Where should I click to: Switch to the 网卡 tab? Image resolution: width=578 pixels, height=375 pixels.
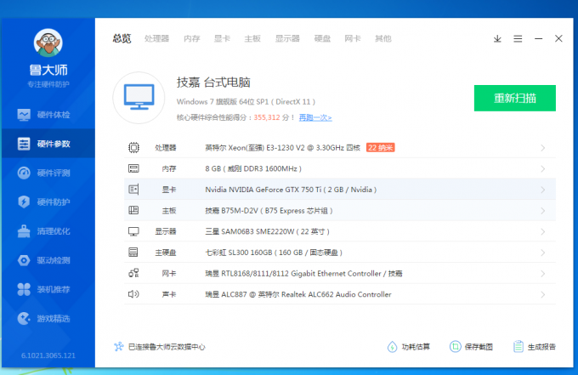pos(353,38)
